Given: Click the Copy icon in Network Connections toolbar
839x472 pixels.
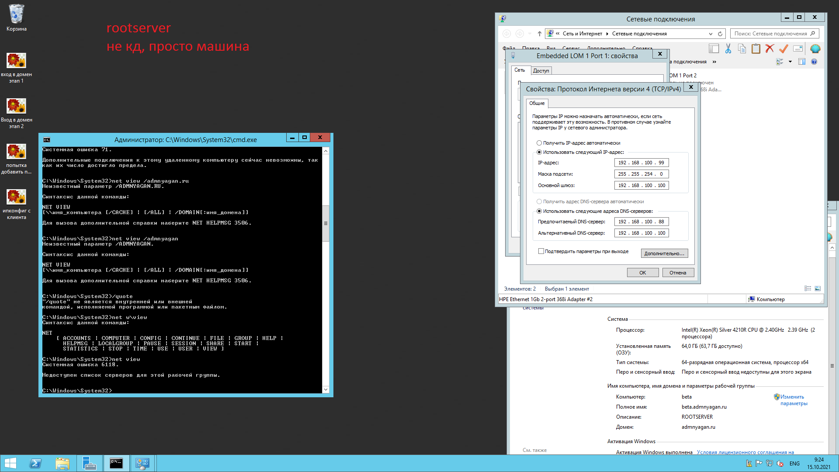Looking at the screenshot, I should coord(742,49).
